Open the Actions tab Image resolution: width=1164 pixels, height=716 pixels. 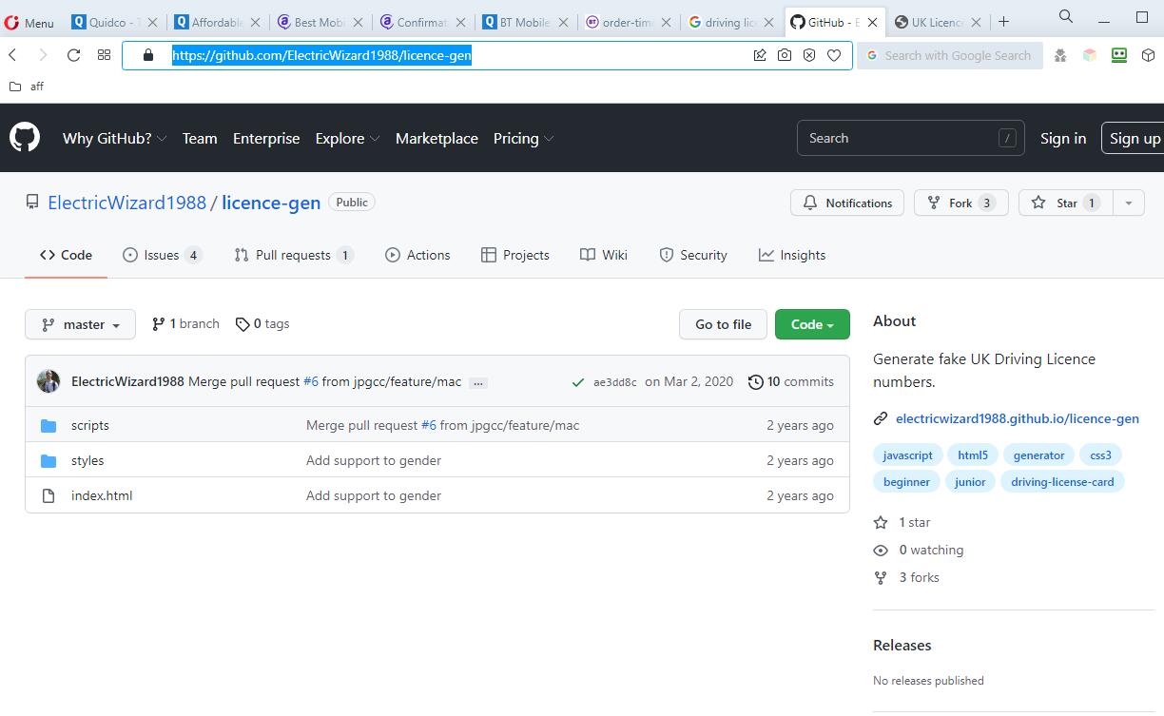[417, 255]
